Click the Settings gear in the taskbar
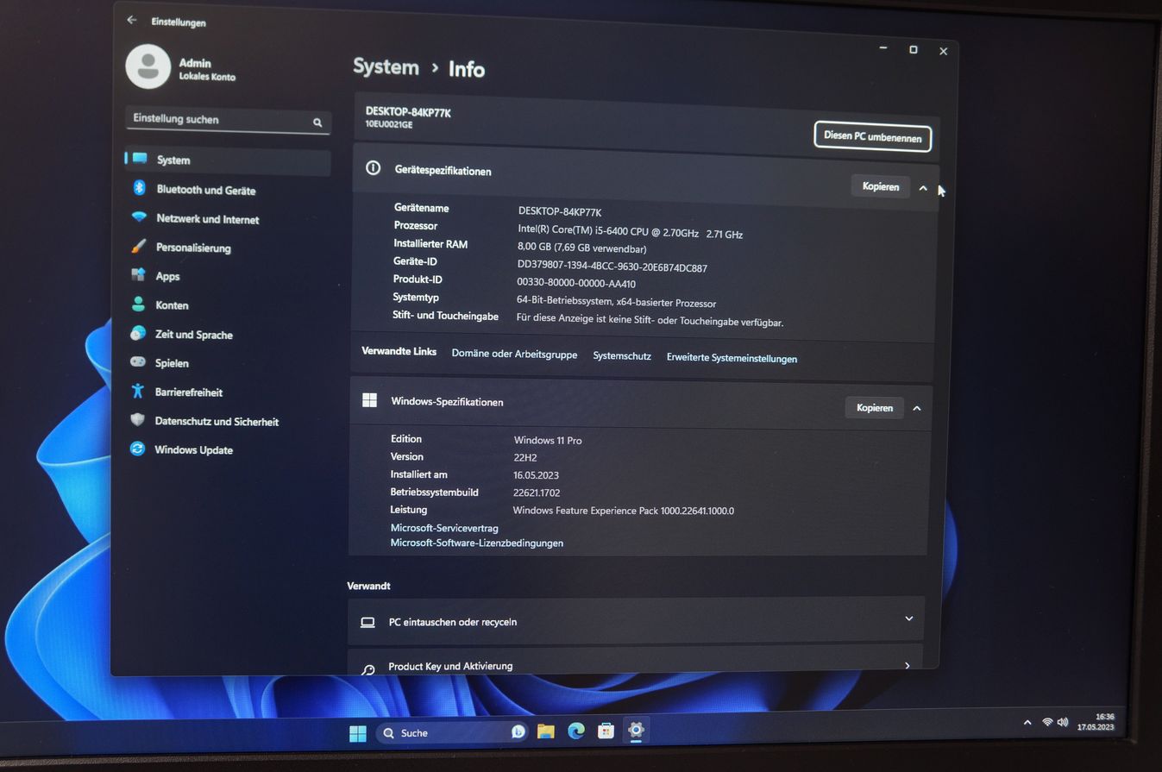 [x=636, y=730]
